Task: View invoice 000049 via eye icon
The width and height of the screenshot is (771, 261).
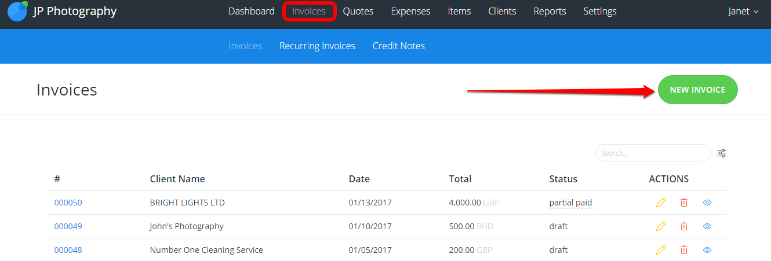Action: pyautogui.click(x=707, y=226)
